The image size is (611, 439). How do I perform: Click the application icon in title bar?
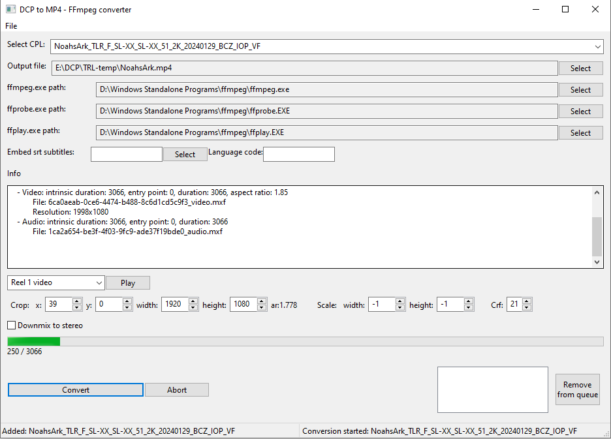10,9
